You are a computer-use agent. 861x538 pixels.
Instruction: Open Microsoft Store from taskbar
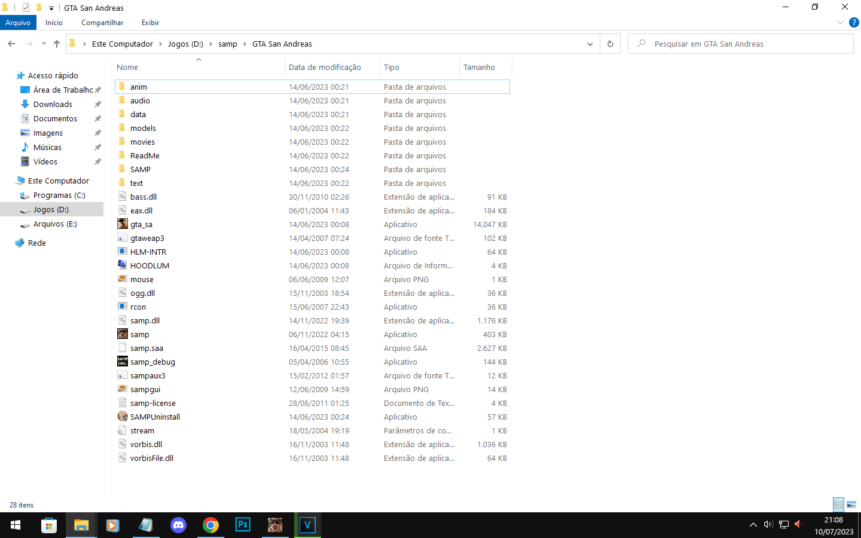(49, 525)
